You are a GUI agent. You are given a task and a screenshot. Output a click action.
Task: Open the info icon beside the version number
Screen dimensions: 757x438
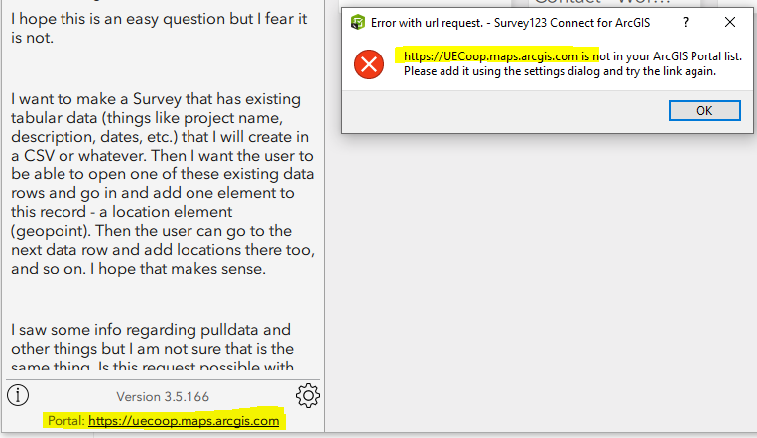(18, 395)
